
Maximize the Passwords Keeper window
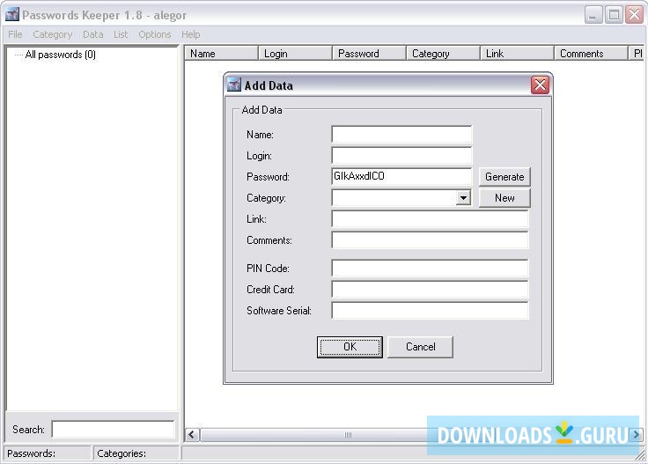point(614,15)
